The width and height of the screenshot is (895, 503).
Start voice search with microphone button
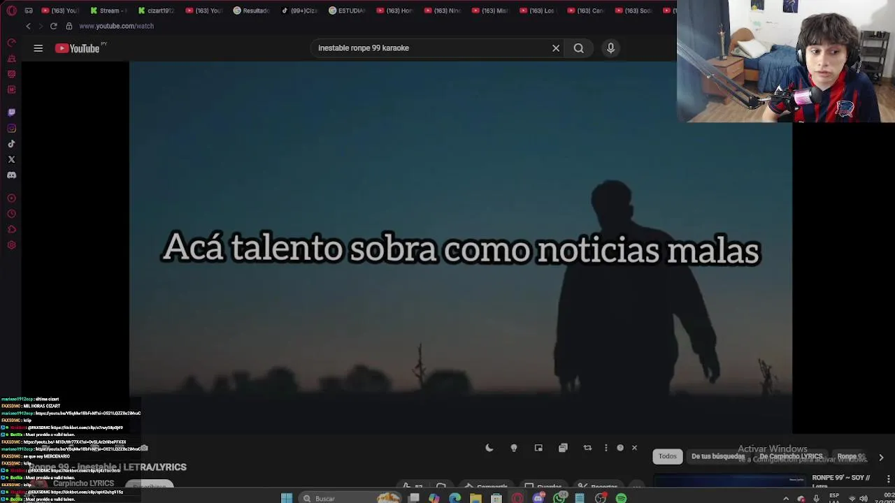610,48
